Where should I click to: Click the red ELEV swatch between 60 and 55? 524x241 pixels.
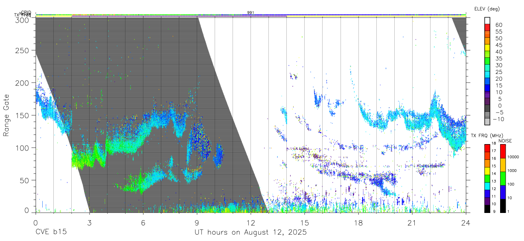point(487,27)
